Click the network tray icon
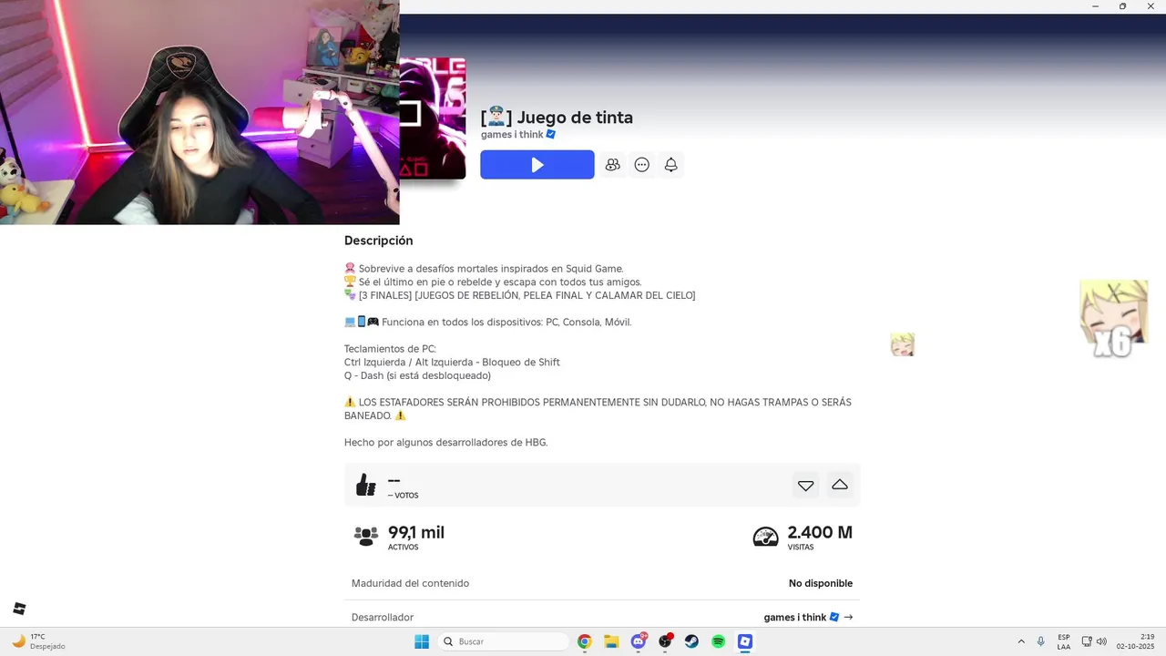 pos(1087,641)
